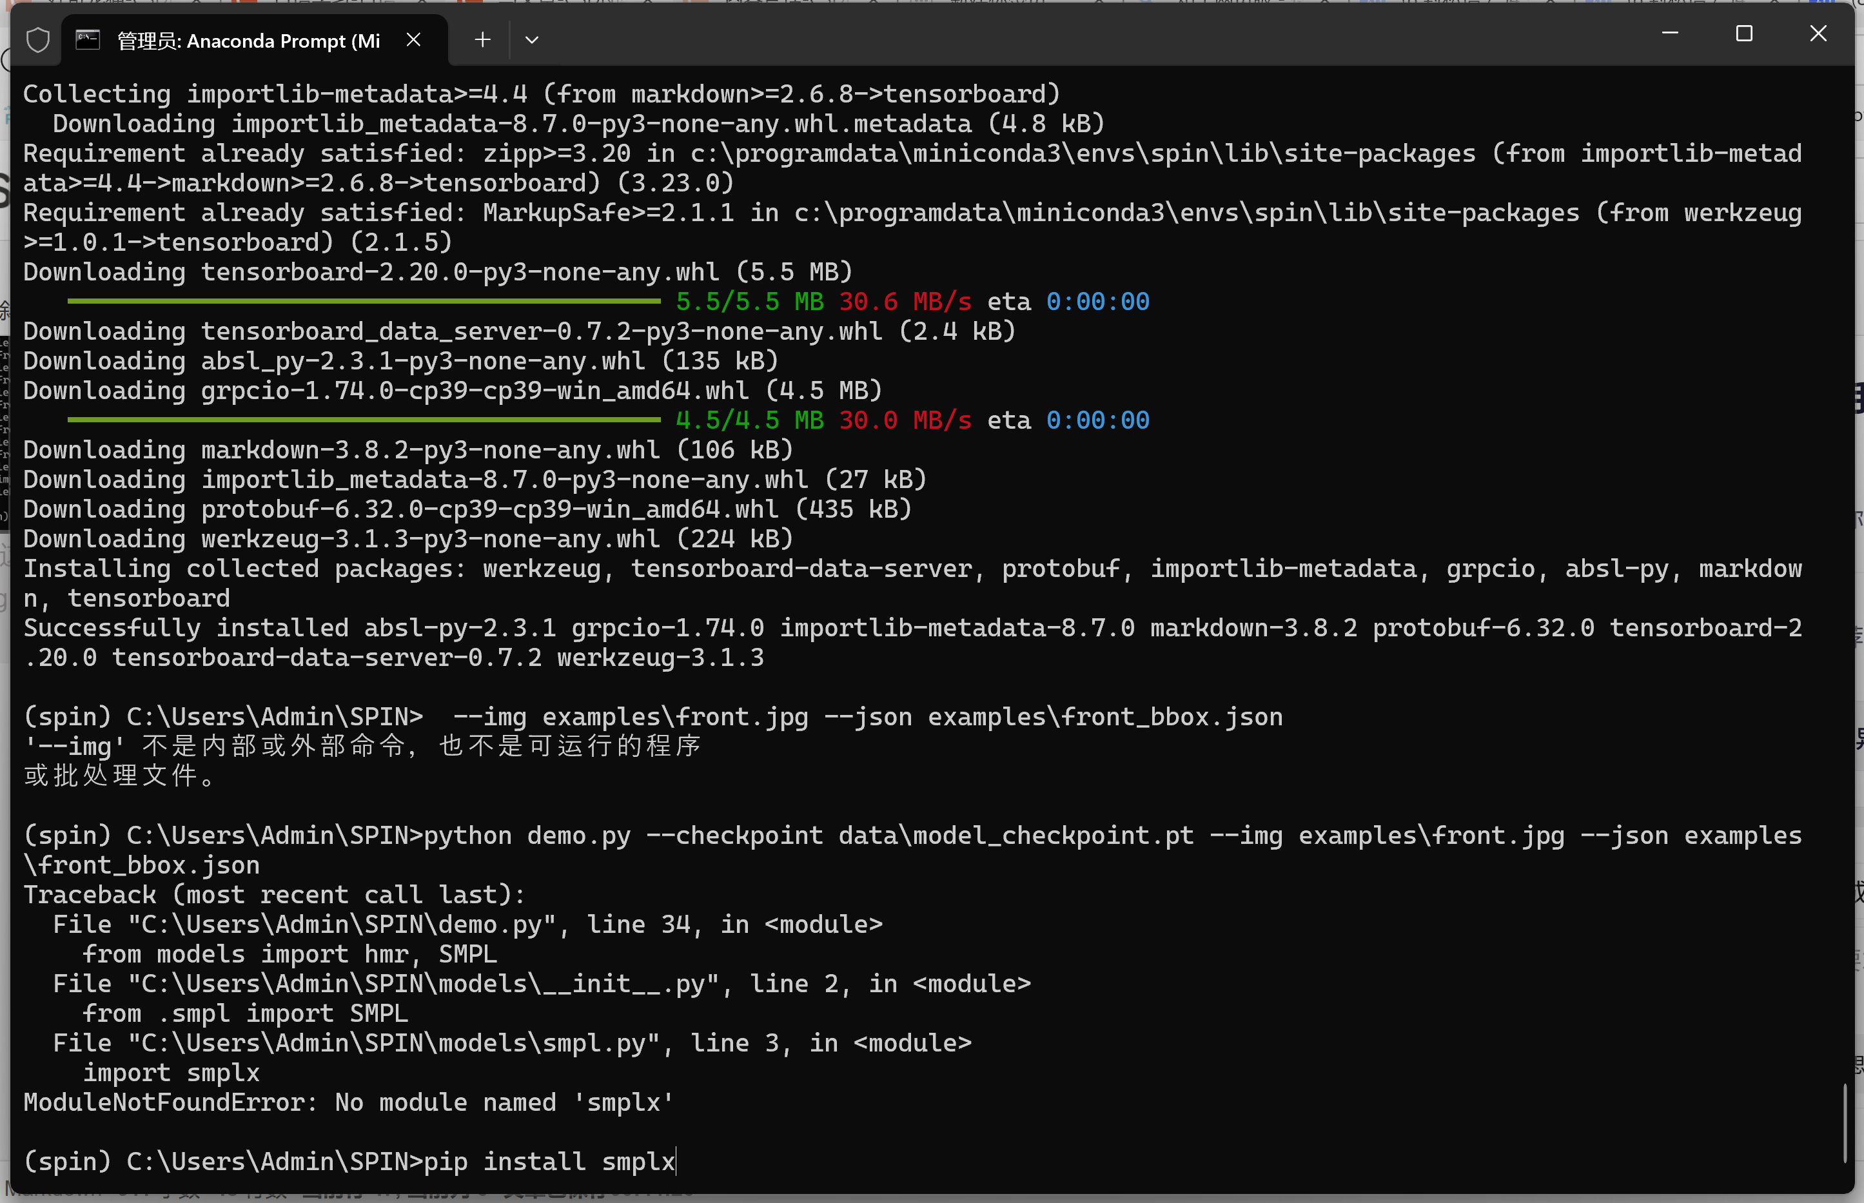Viewport: 1864px width, 1203px height.
Task: Click the command prompt icon on tab
Action: click(88, 40)
